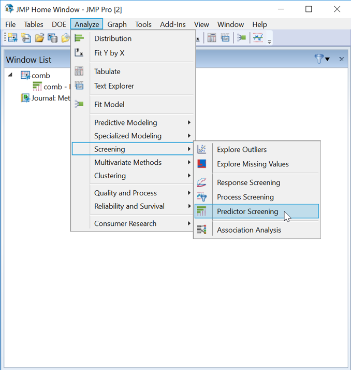Expand Reliability and Survival submenu

coord(134,206)
